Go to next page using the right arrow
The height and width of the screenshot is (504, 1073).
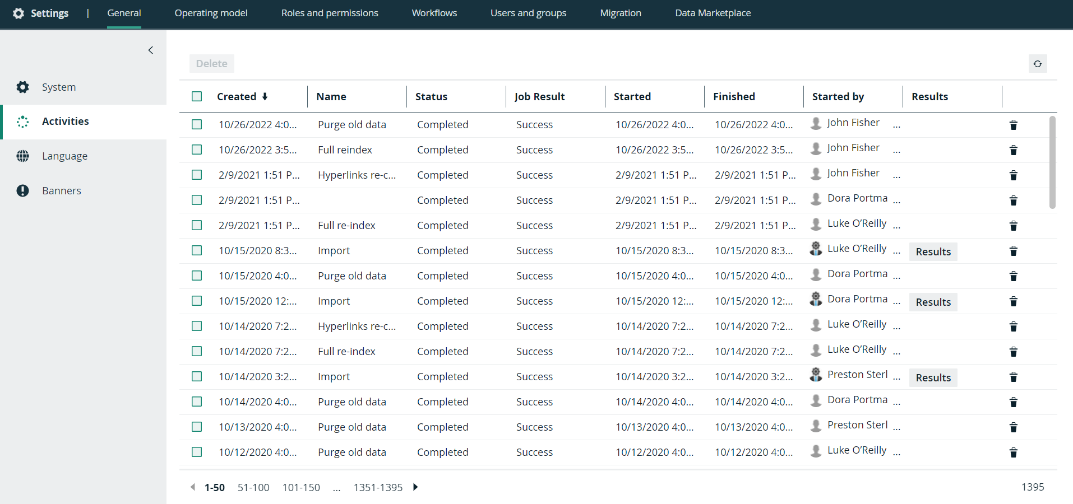pos(415,487)
